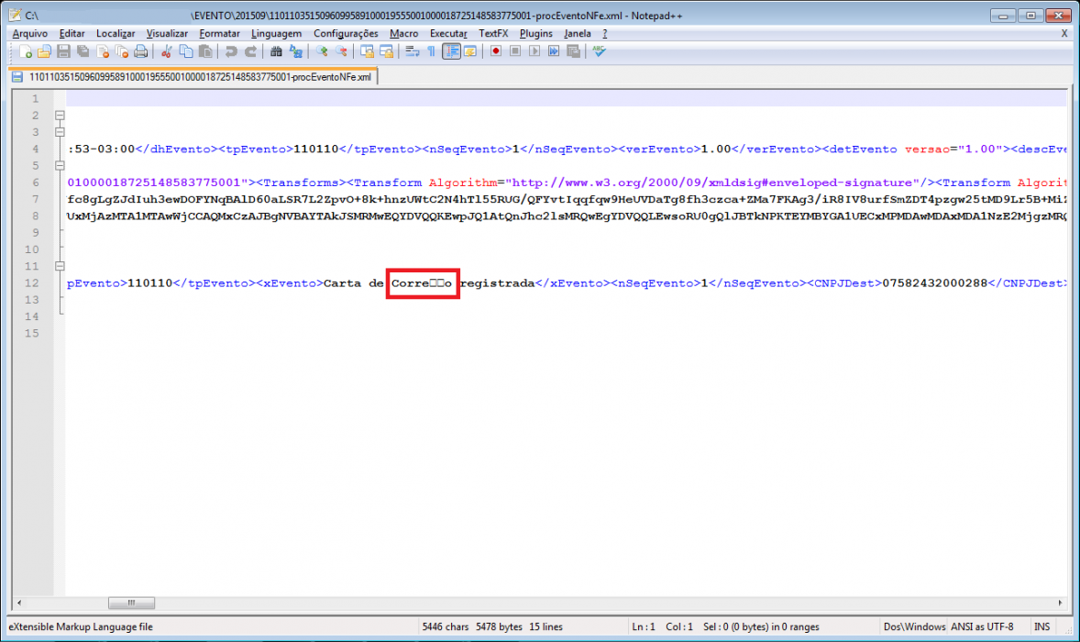Screen dimensions: 1080x642
Task: Click the New file toolbar icon
Action: click(x=26, y=51)
